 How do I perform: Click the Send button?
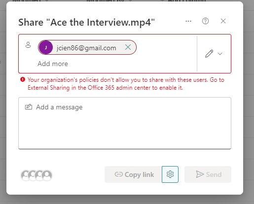[x=208, y=174]
